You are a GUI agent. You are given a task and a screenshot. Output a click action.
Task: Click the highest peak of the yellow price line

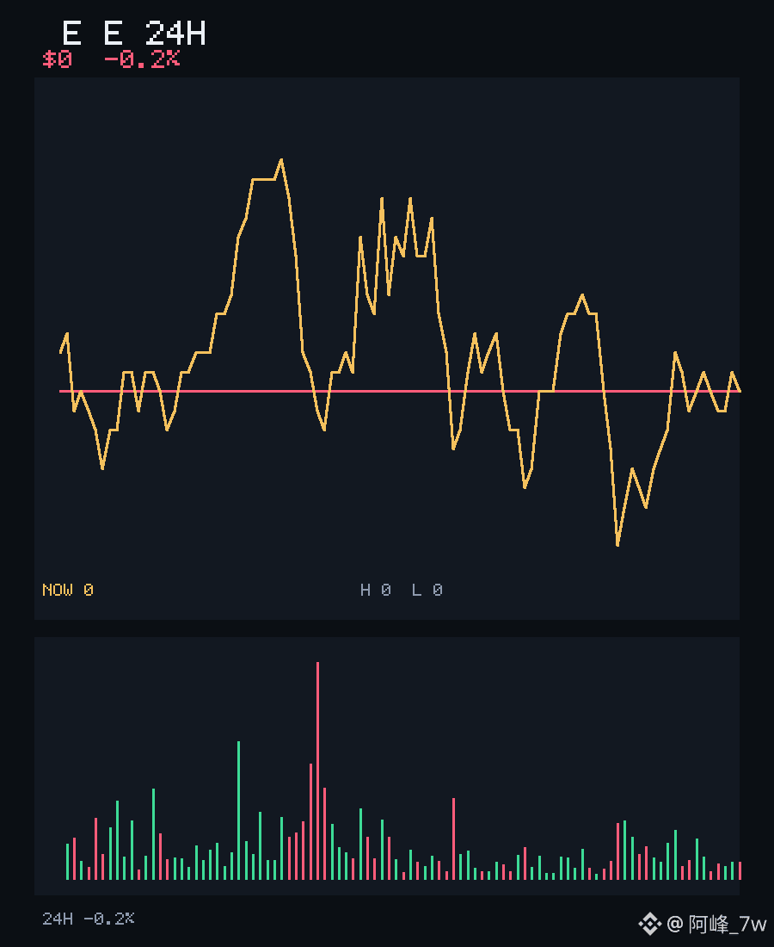pos(281,160)
